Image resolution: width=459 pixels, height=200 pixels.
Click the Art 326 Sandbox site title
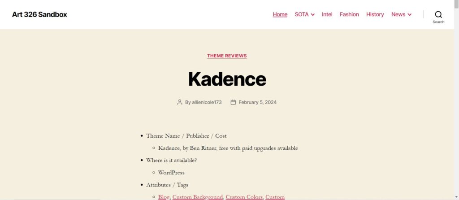click(x=39, y=14)
